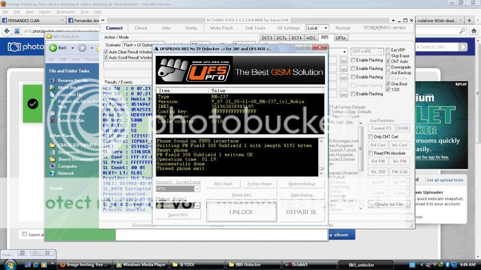Open the Bookmarks menu in Firefox

tap(65, 12)
